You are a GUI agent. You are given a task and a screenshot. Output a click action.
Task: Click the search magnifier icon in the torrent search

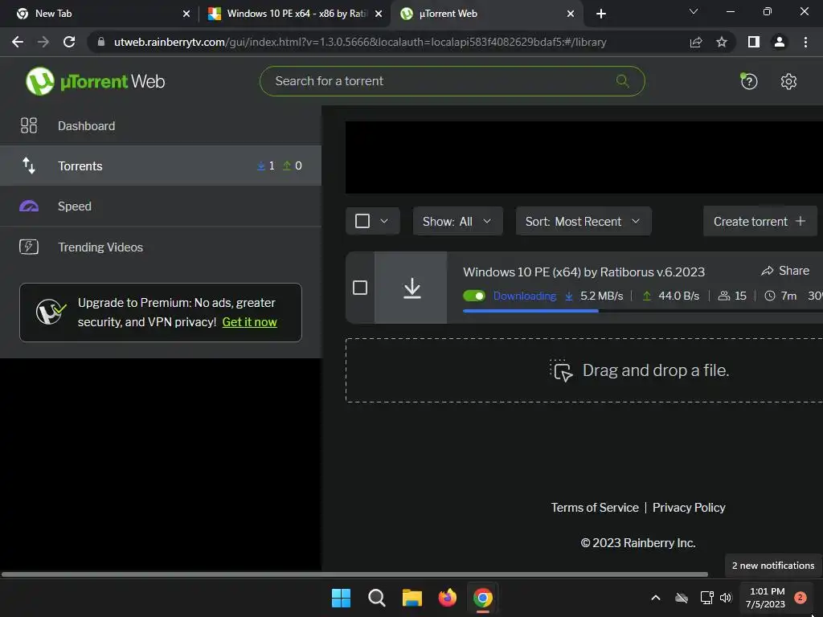(623, 81)
